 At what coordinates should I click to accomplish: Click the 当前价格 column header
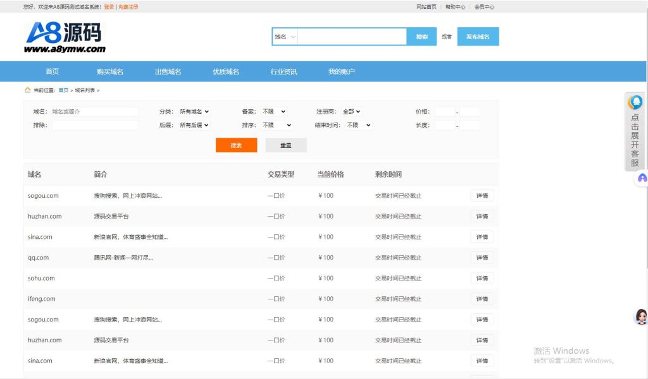tap(330, 174)
